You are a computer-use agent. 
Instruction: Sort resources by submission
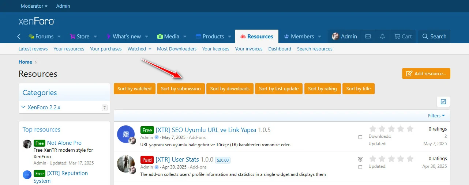[181, 88]
